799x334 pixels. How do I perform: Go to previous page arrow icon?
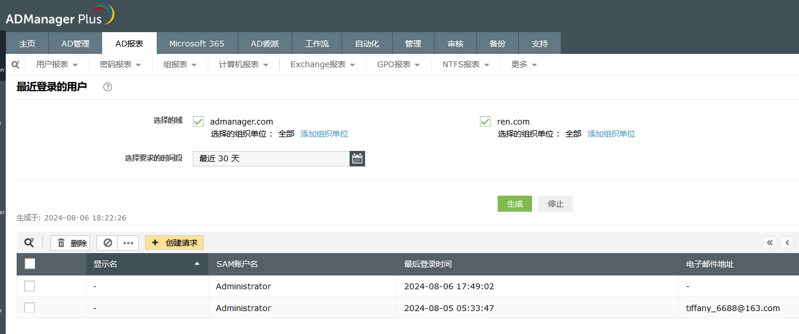tap(787, 243)
